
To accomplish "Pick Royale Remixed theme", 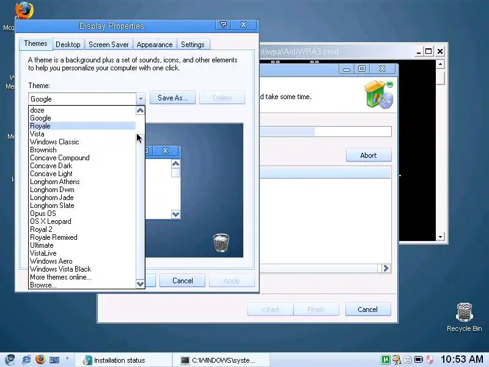I will [83, 237].
